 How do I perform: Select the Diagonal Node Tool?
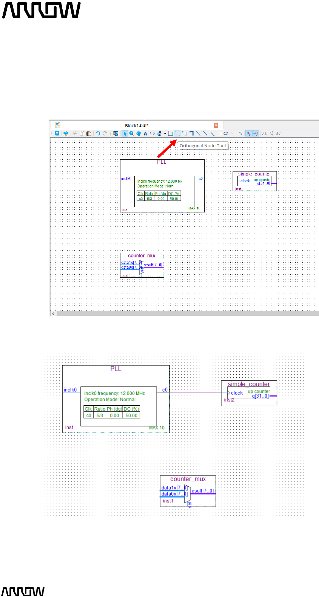198,133
